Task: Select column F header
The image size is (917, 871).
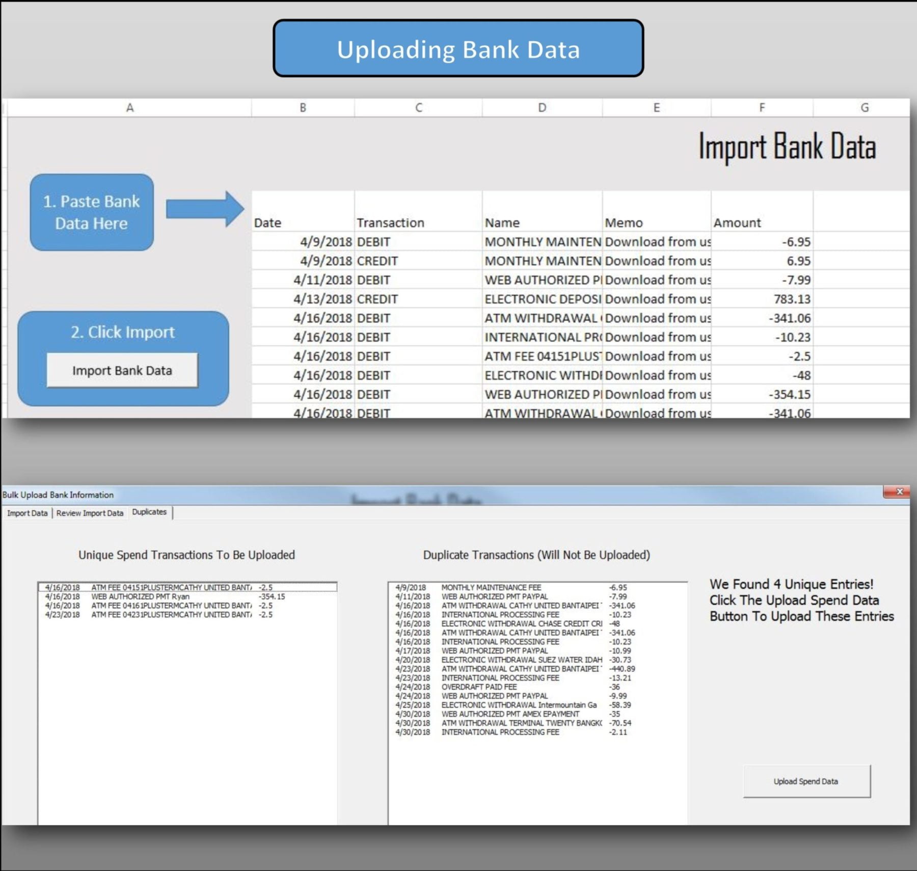Action: pos(762,107)
